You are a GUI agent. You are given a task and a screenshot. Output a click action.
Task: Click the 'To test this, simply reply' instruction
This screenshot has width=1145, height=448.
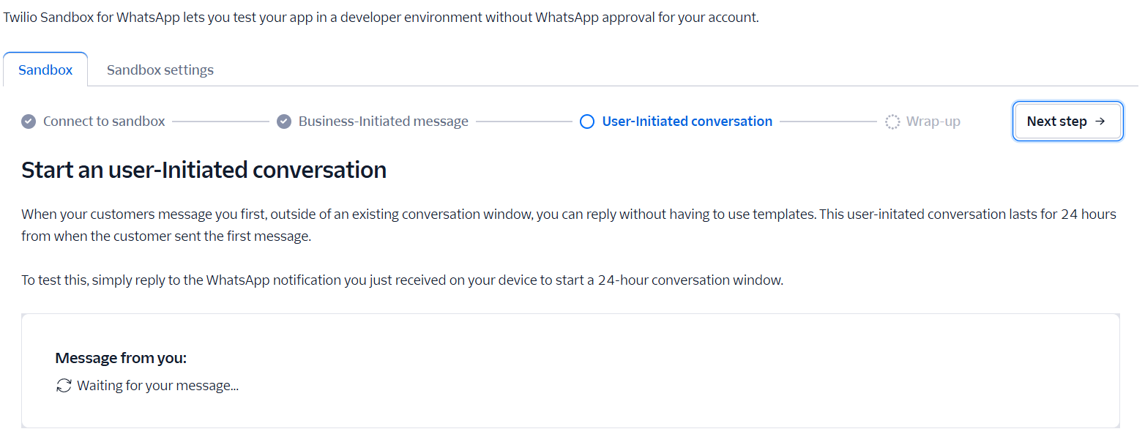[x=403, y=280]
